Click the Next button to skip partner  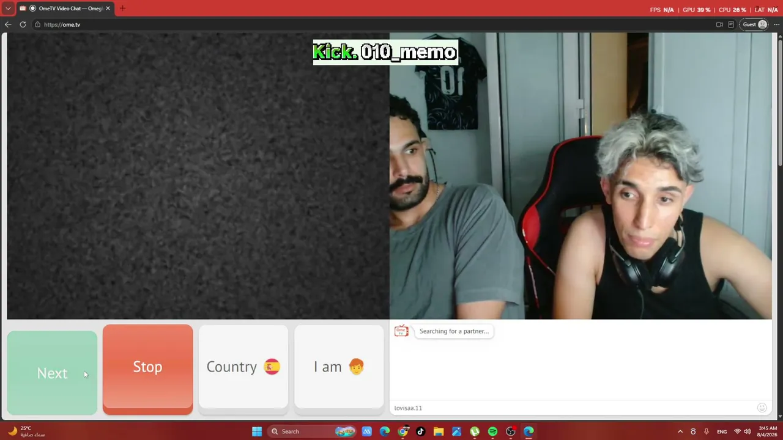(x=52, y=373)
